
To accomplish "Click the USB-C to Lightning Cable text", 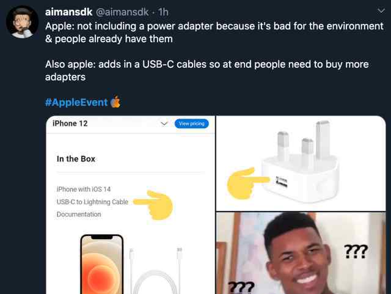I will tap(92, 202).
